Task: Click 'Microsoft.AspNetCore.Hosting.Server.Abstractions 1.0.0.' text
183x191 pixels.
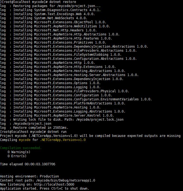Action: pyautogui.click(x=86, y=75)
